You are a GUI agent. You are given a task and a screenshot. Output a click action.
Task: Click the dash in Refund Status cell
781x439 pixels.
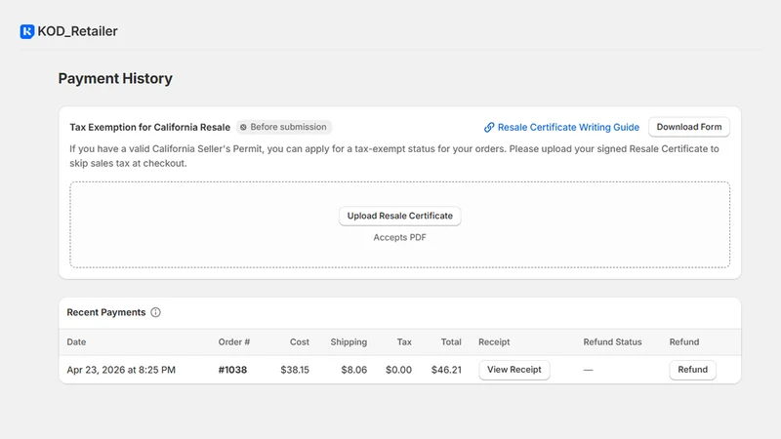pyautogui.click(x=589, y=370)
